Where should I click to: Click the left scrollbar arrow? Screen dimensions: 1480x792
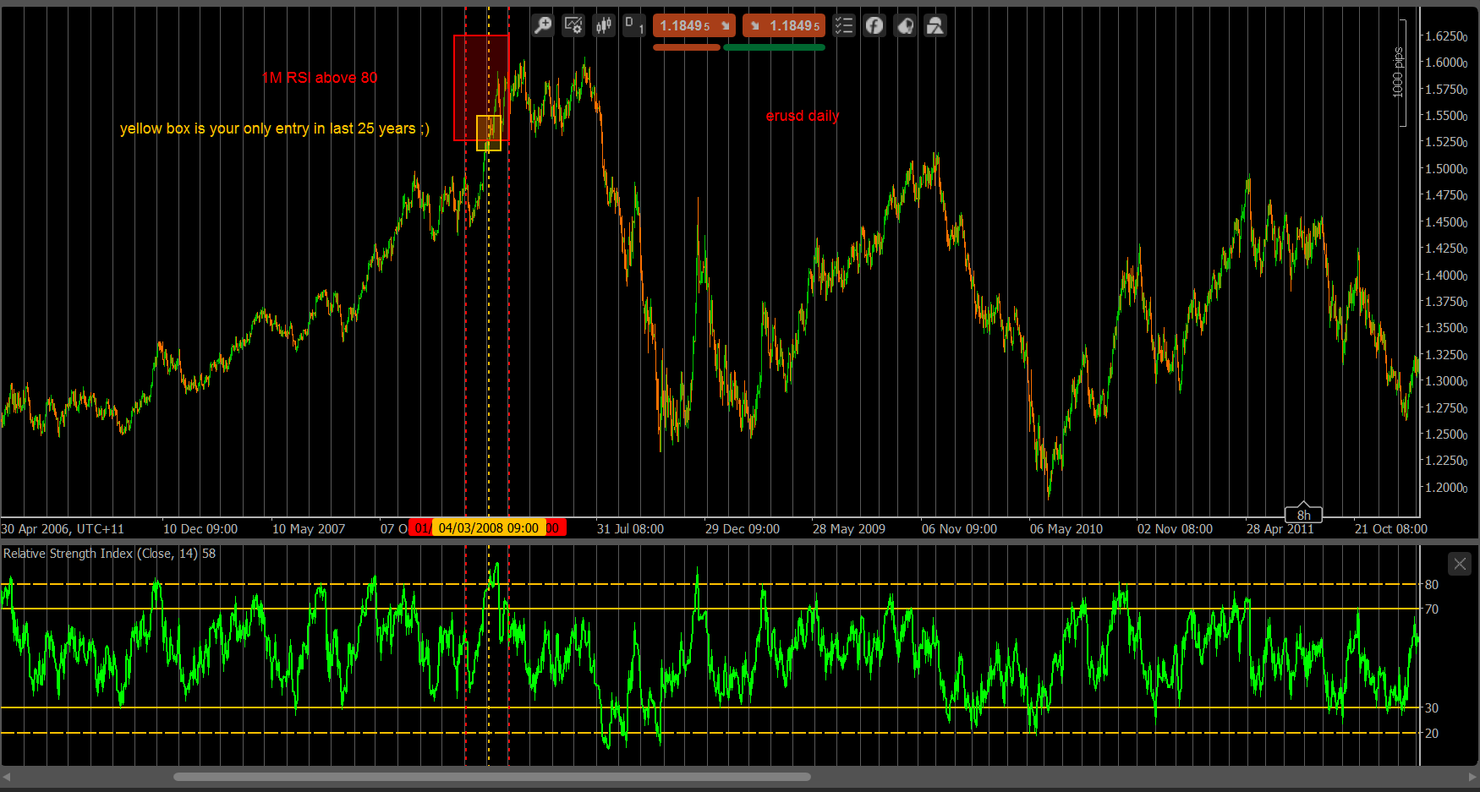pyautogui.click(x=7, y=777)
